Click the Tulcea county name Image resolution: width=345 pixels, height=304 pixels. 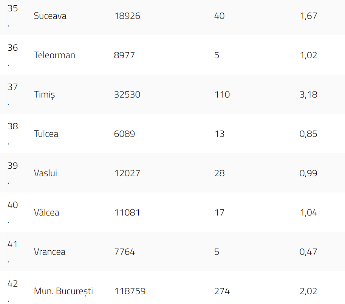click(x=46, y=134)
